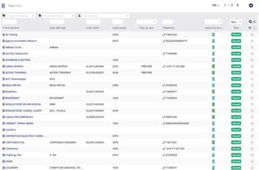Click phone icon in CABINET TAREK row
Screen dimensions: 259x170
point(164,123)
